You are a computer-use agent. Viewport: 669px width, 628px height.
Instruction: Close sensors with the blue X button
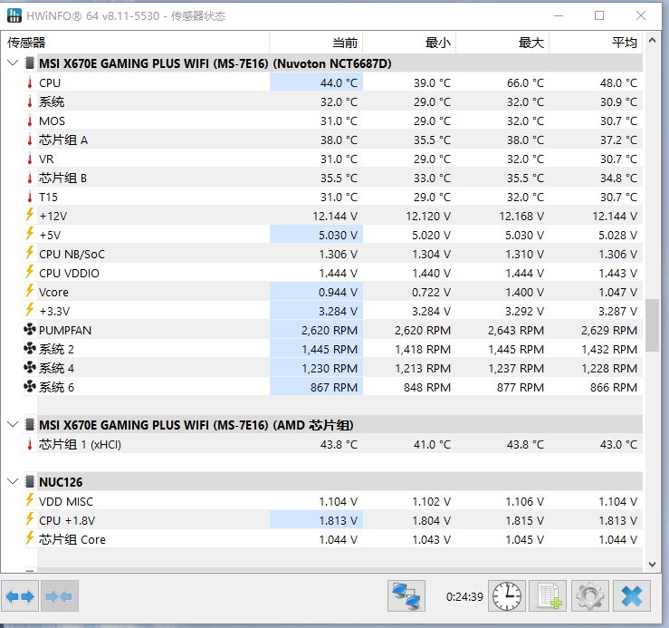(632, 596)
